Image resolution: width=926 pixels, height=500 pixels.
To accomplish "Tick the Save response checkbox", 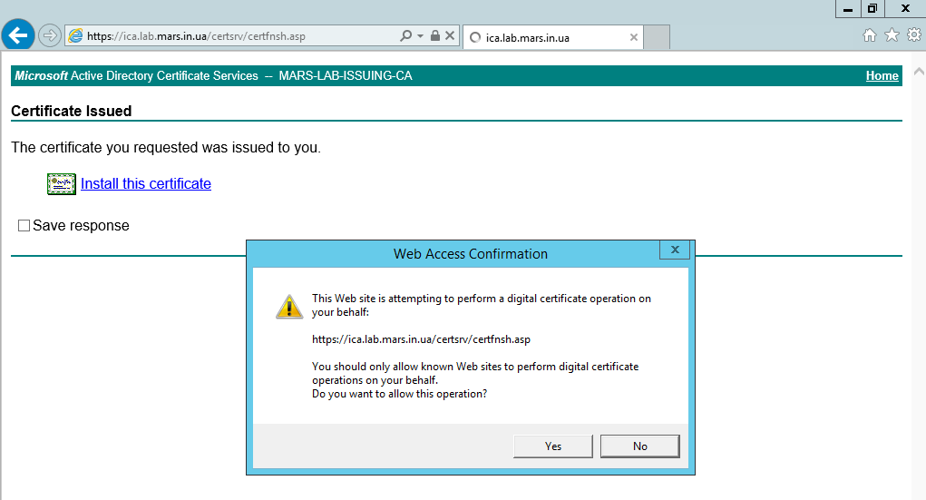I will click(x=24, y=226).
